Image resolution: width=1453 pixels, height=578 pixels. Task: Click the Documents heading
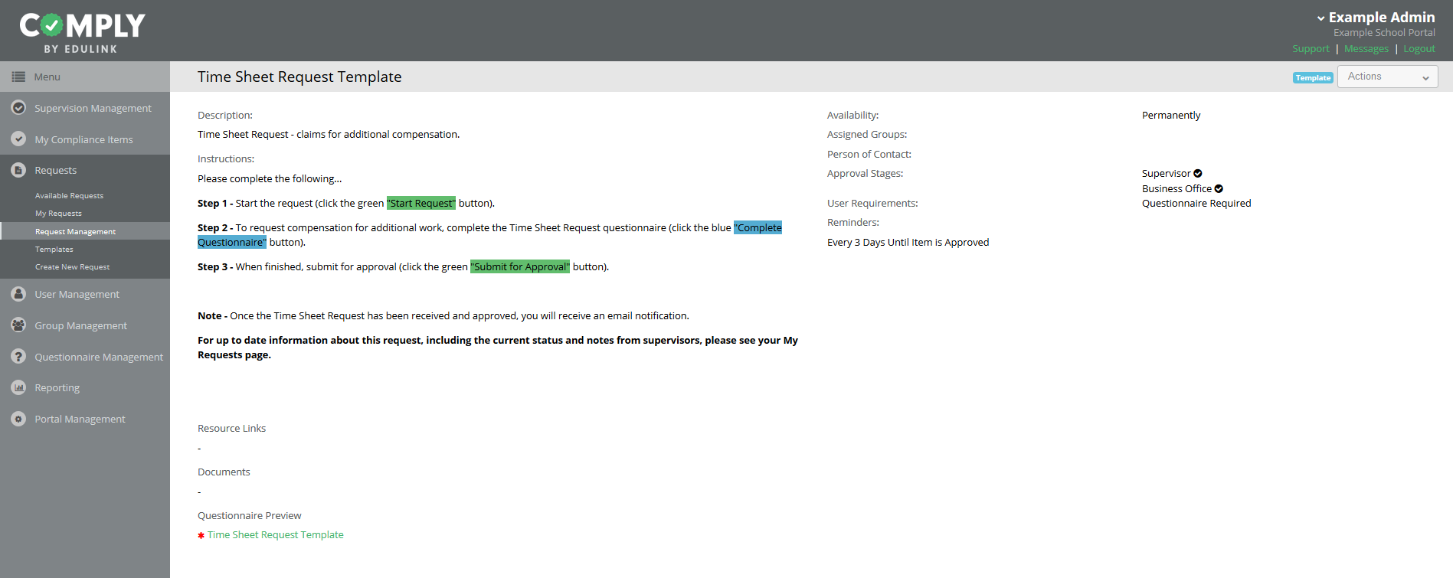click(224, 472)
